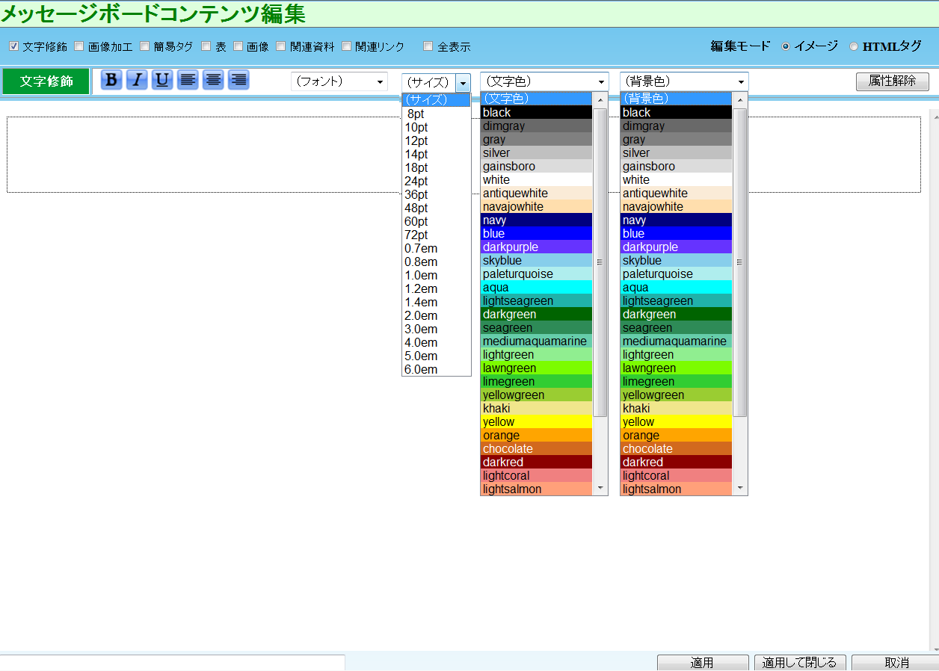This screenshot has height=671, width=939.
Task: Pick orange in background color list
Action: 676,436
